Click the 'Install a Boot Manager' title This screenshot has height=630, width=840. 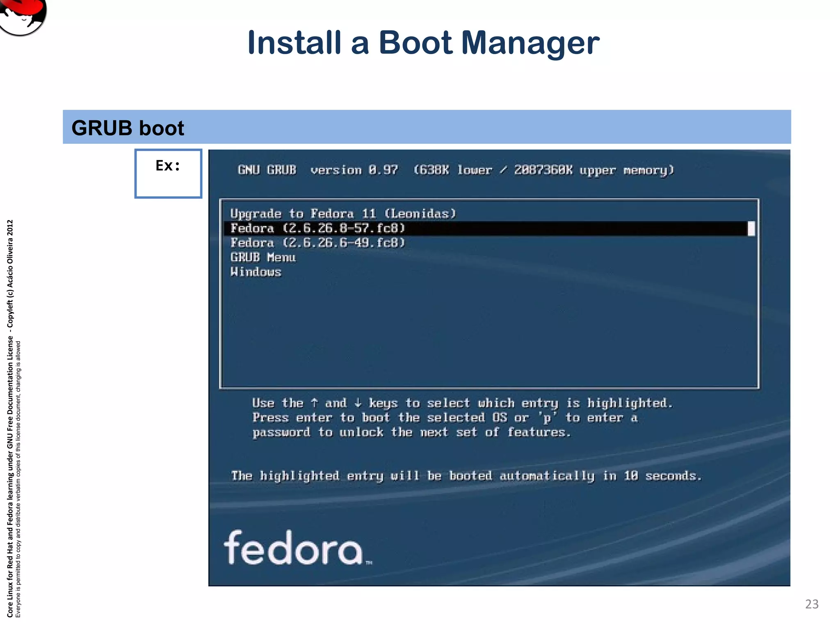click(423, 43)
